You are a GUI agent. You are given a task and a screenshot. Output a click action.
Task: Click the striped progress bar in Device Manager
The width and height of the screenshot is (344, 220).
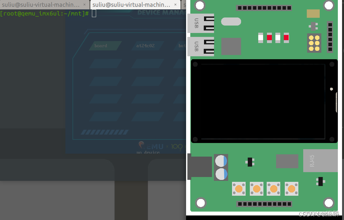[105, 132]
